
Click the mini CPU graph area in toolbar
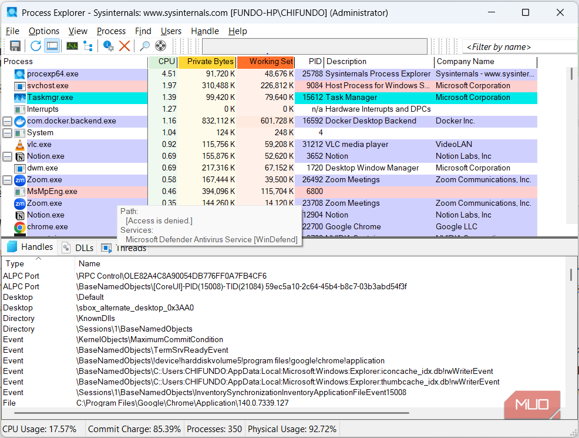tap(315, 46)
